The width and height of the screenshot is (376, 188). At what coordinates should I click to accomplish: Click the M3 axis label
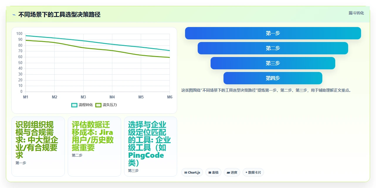(83, 97)
